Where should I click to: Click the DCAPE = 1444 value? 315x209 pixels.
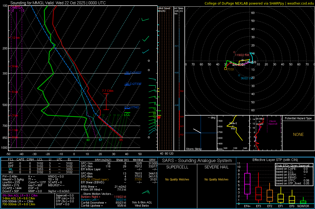[12, 188]
